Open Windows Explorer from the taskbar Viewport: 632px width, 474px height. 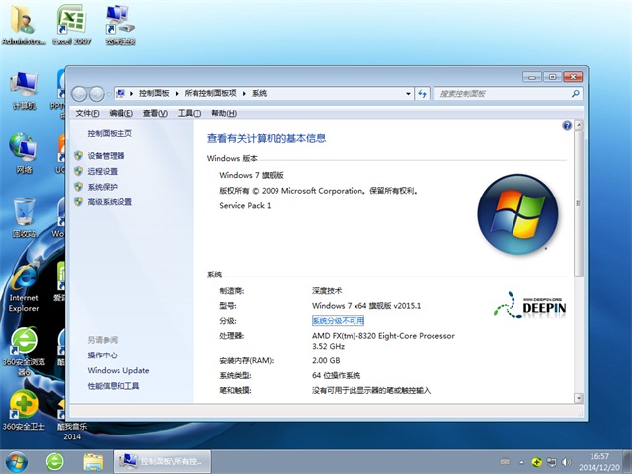pyautogui.click(x=93, y=462)
